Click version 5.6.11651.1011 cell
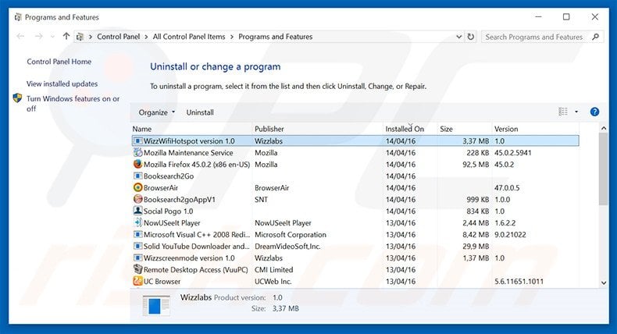 click(519, 281)
